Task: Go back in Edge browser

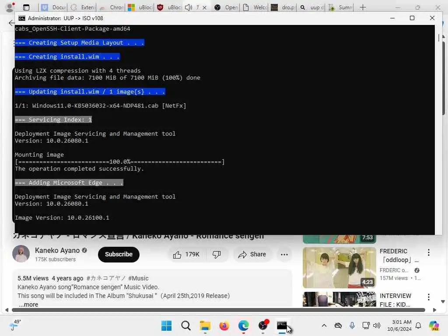Action: 11,23
